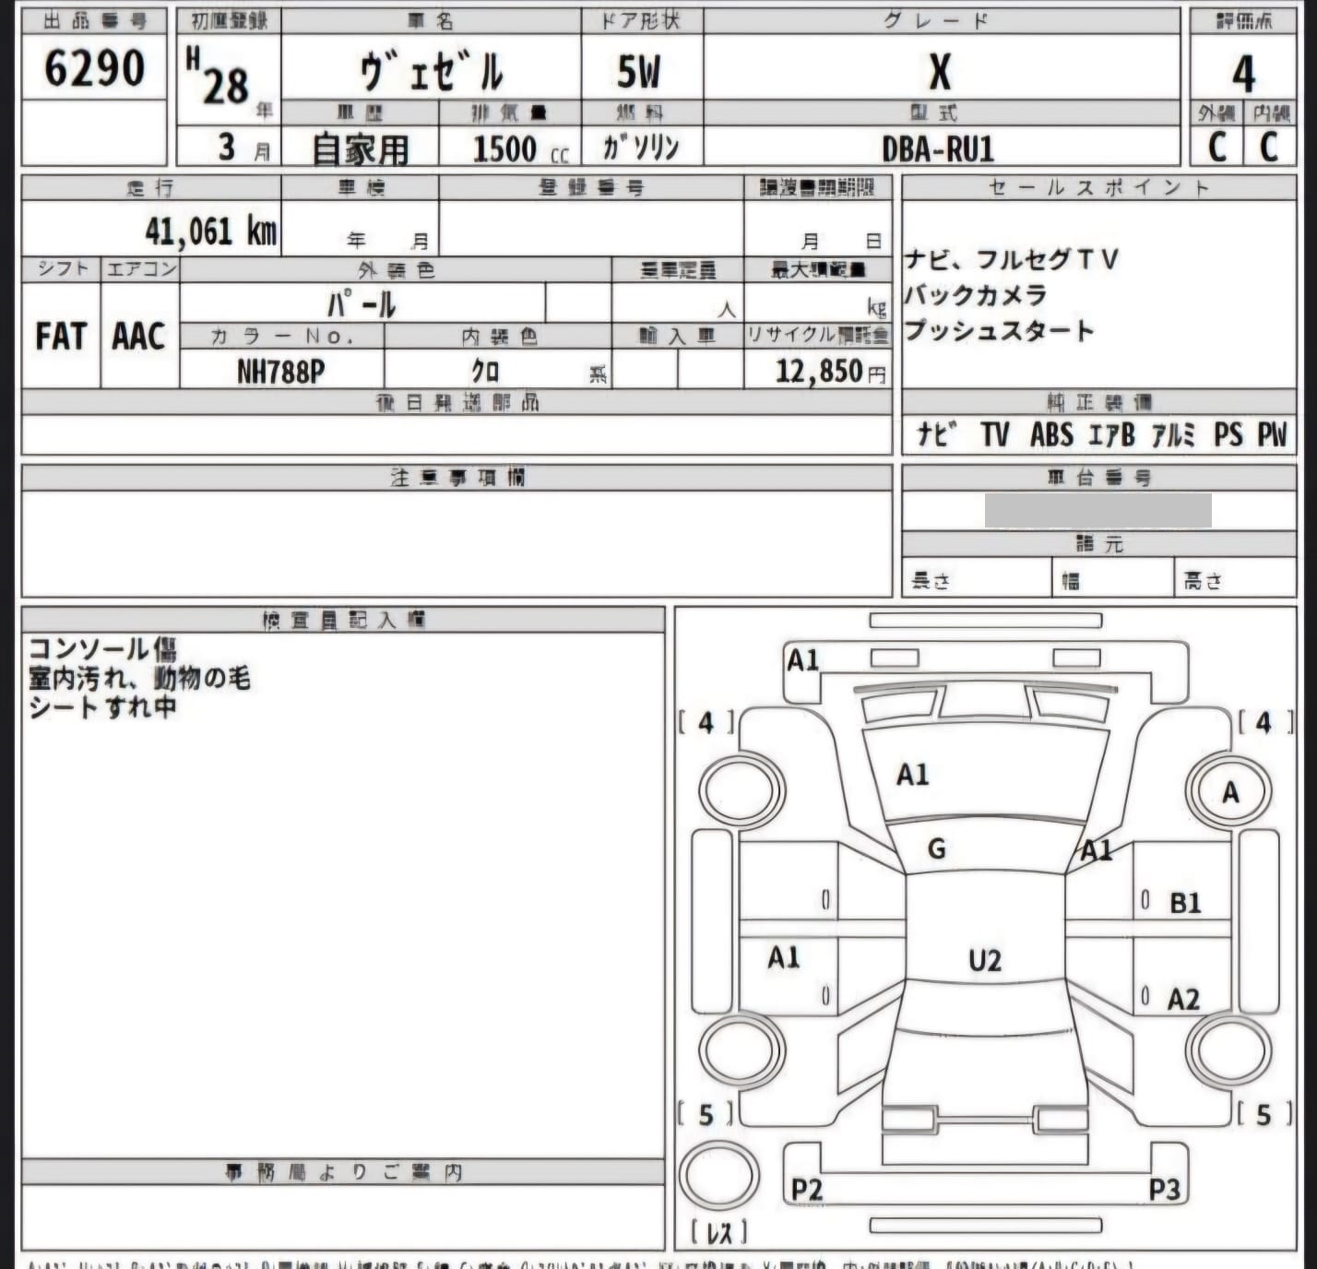Click fuel type ガソリン
The width and height of the screenshot is (1317, 1269).
pyautogui.click(x=641, y=147)
